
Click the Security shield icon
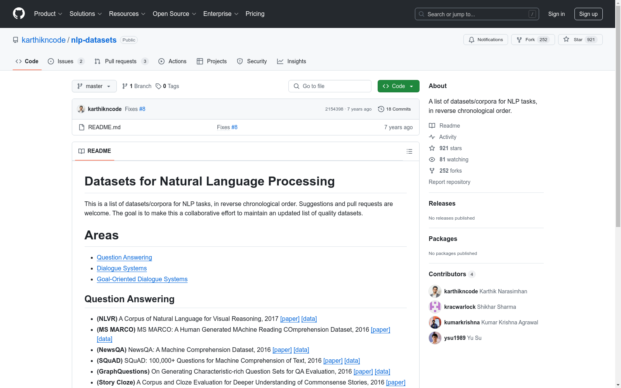click(240, 61)
